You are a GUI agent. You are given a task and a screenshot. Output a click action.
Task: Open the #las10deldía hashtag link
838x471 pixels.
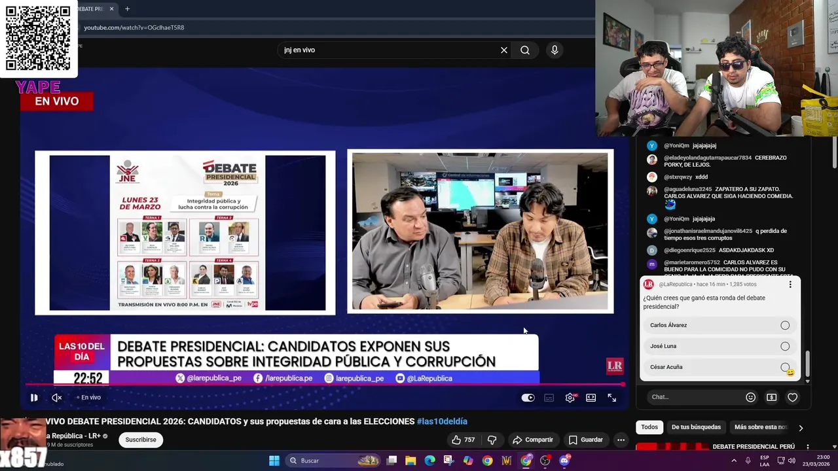(x=442, y=421)
